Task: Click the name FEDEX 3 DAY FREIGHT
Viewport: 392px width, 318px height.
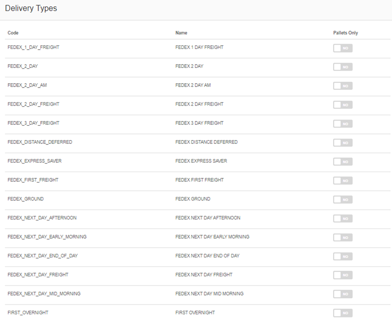Action: [x=199, y=123]
